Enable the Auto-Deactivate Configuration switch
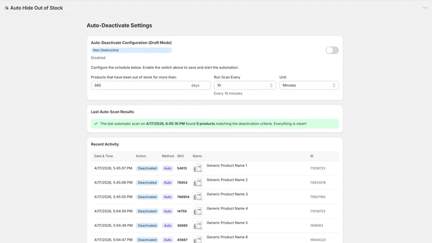 tap(332, 50)
